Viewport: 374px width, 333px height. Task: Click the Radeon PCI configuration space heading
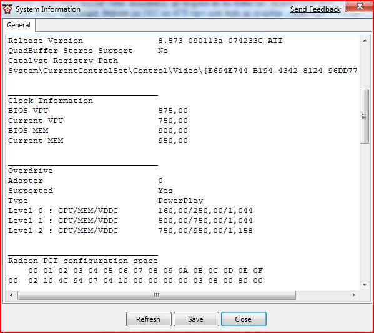click(83, 261)
